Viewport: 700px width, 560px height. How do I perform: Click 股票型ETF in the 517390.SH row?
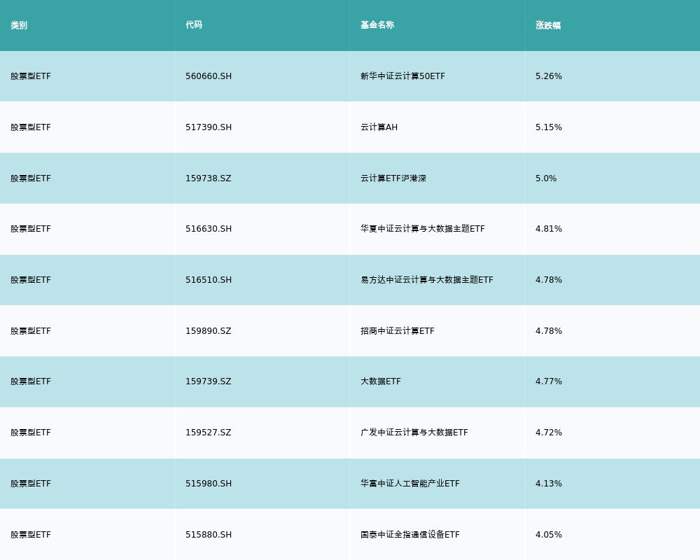pos(31,127)
